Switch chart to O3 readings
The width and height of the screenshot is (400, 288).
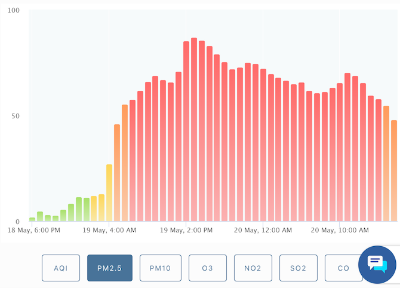(207, 268)
